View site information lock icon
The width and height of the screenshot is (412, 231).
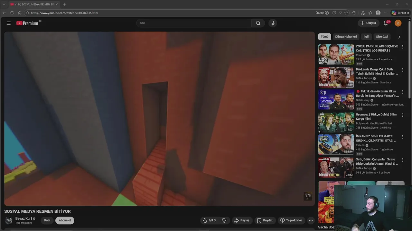[28, 13]
